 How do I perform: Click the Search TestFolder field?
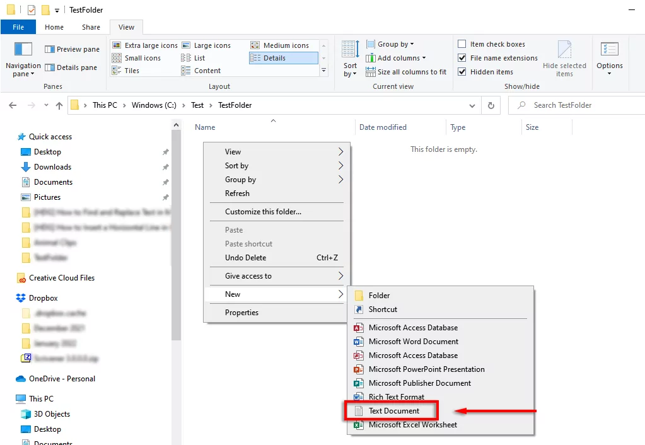(x=576, y=105)
